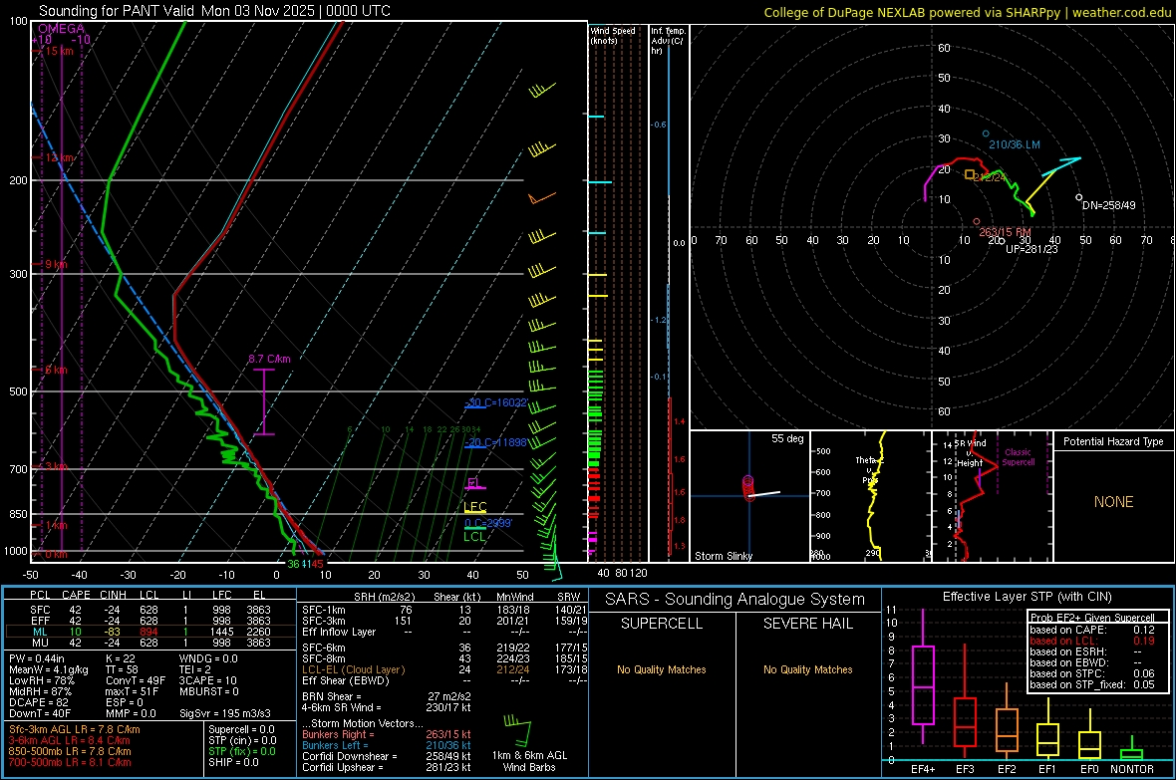Click the red 'based on LCL: 0.19' line
The height and width of the screenshot is (780, 1176).
coord(1092,641)
